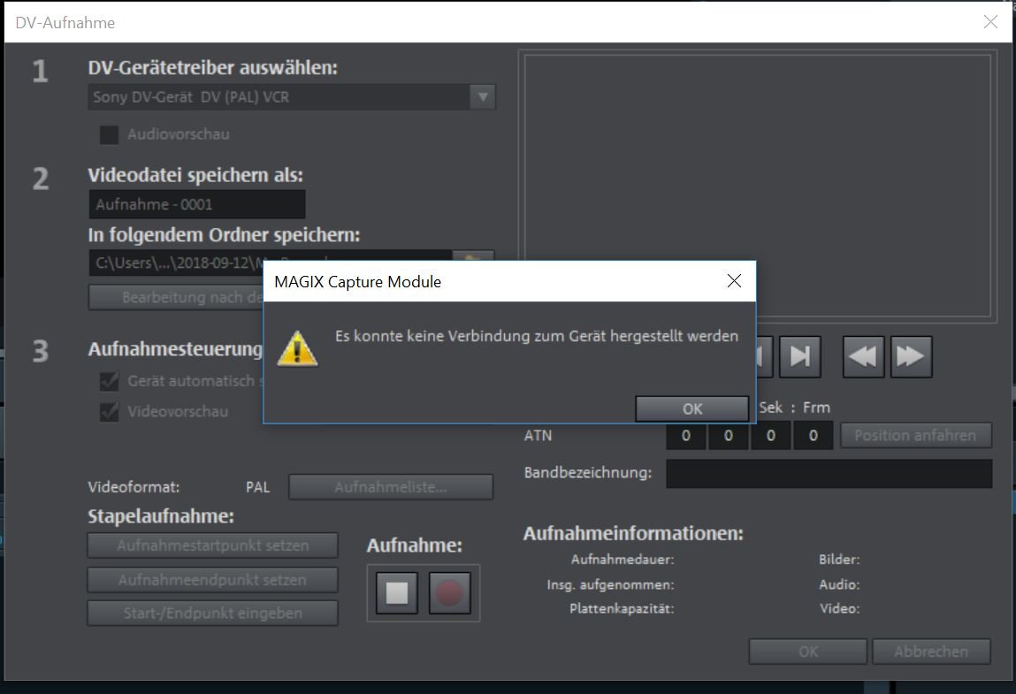
Task: Click the main dialog OK button
Action: click(x=808, y=652)
